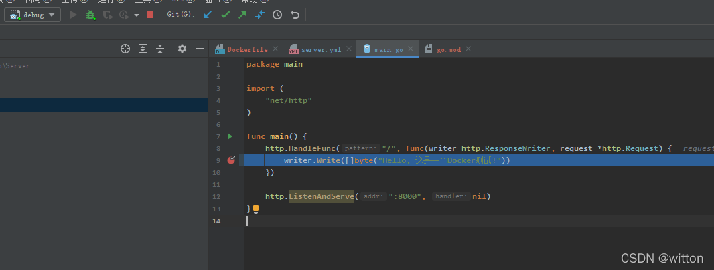
Task: Click the package main declaration
Action: point(275,64)
